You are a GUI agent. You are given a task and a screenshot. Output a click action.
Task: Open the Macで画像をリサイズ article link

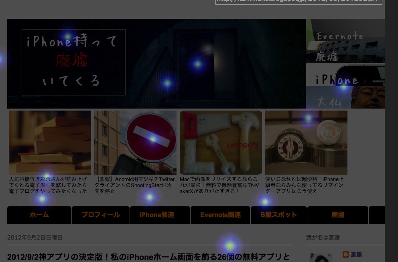tap(220, 185)
